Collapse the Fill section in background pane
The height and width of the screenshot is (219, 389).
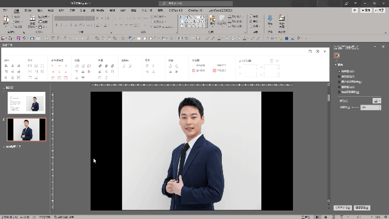click(336, 64)
